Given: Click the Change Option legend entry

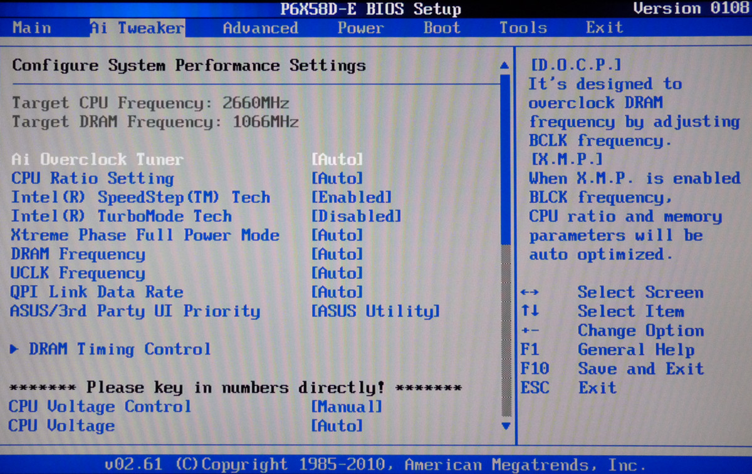Looking at the screenshot, I should [612, 331].
